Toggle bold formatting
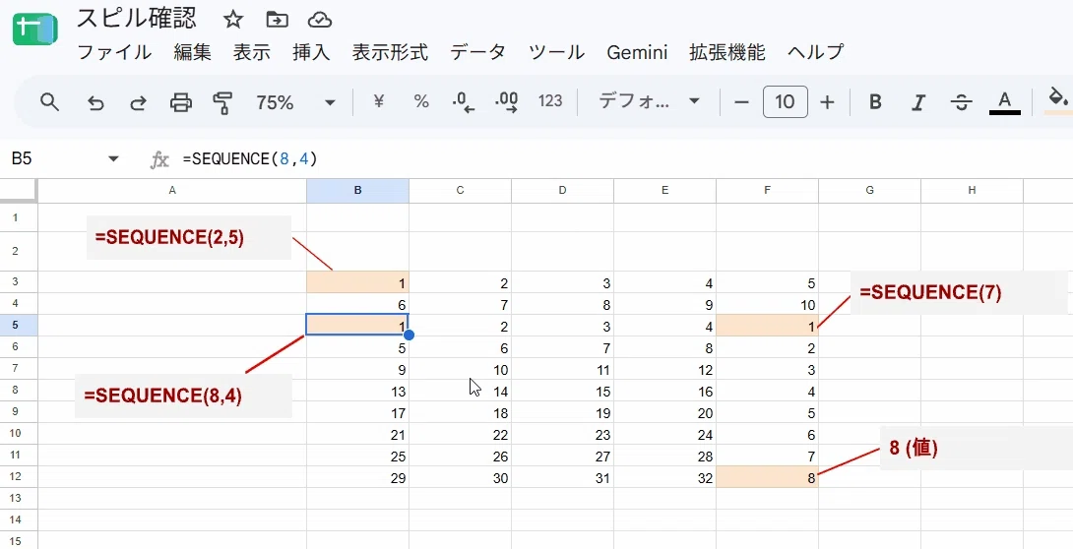The image size is (1073, 549). [x=875, y=102]
